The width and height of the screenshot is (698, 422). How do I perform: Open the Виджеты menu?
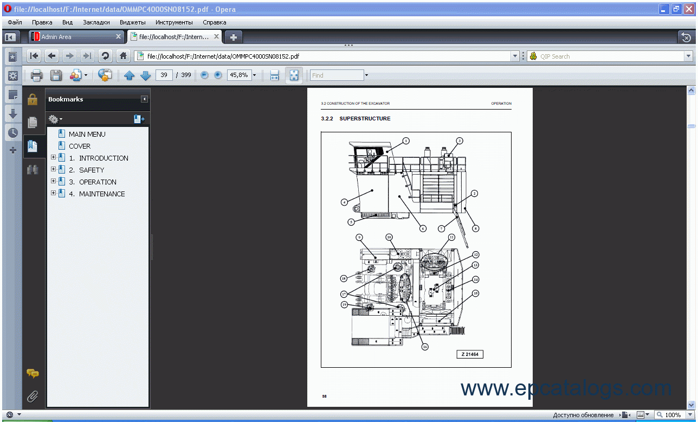pos(133,22)
